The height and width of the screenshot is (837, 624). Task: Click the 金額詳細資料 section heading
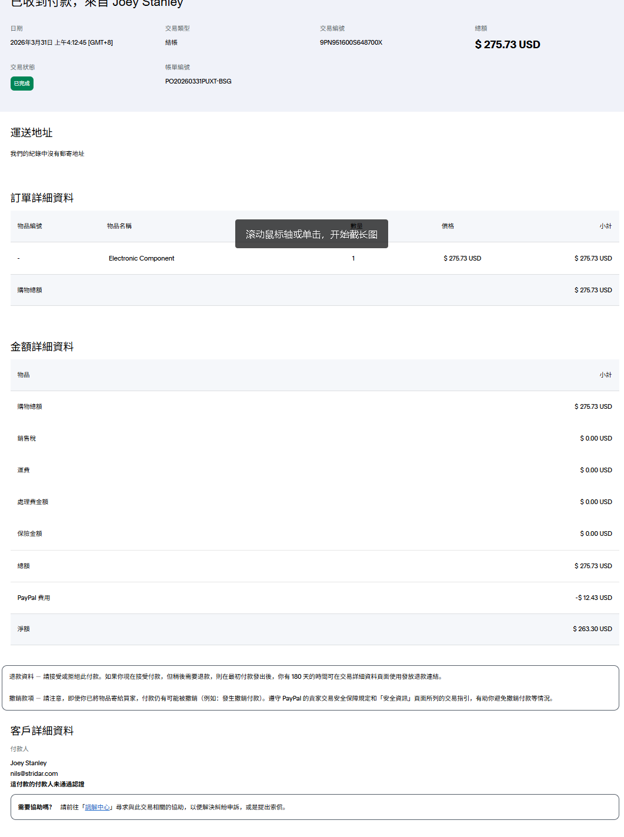(42, 347)
